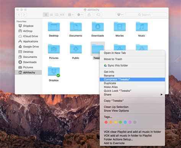This screenshot has height=148, width=181.
Task: Open the Downloads folder icon
Action: pyautogui.click(x=98, y=27)
